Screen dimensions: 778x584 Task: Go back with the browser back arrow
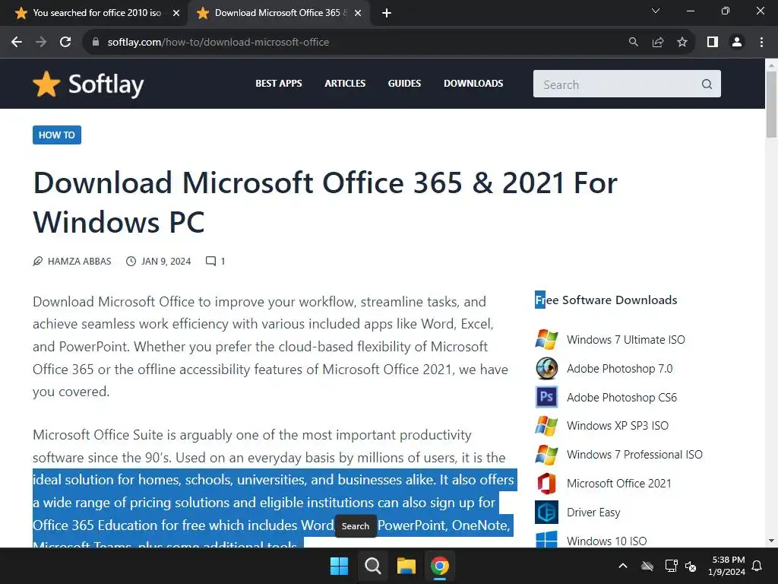coord(17,43)
